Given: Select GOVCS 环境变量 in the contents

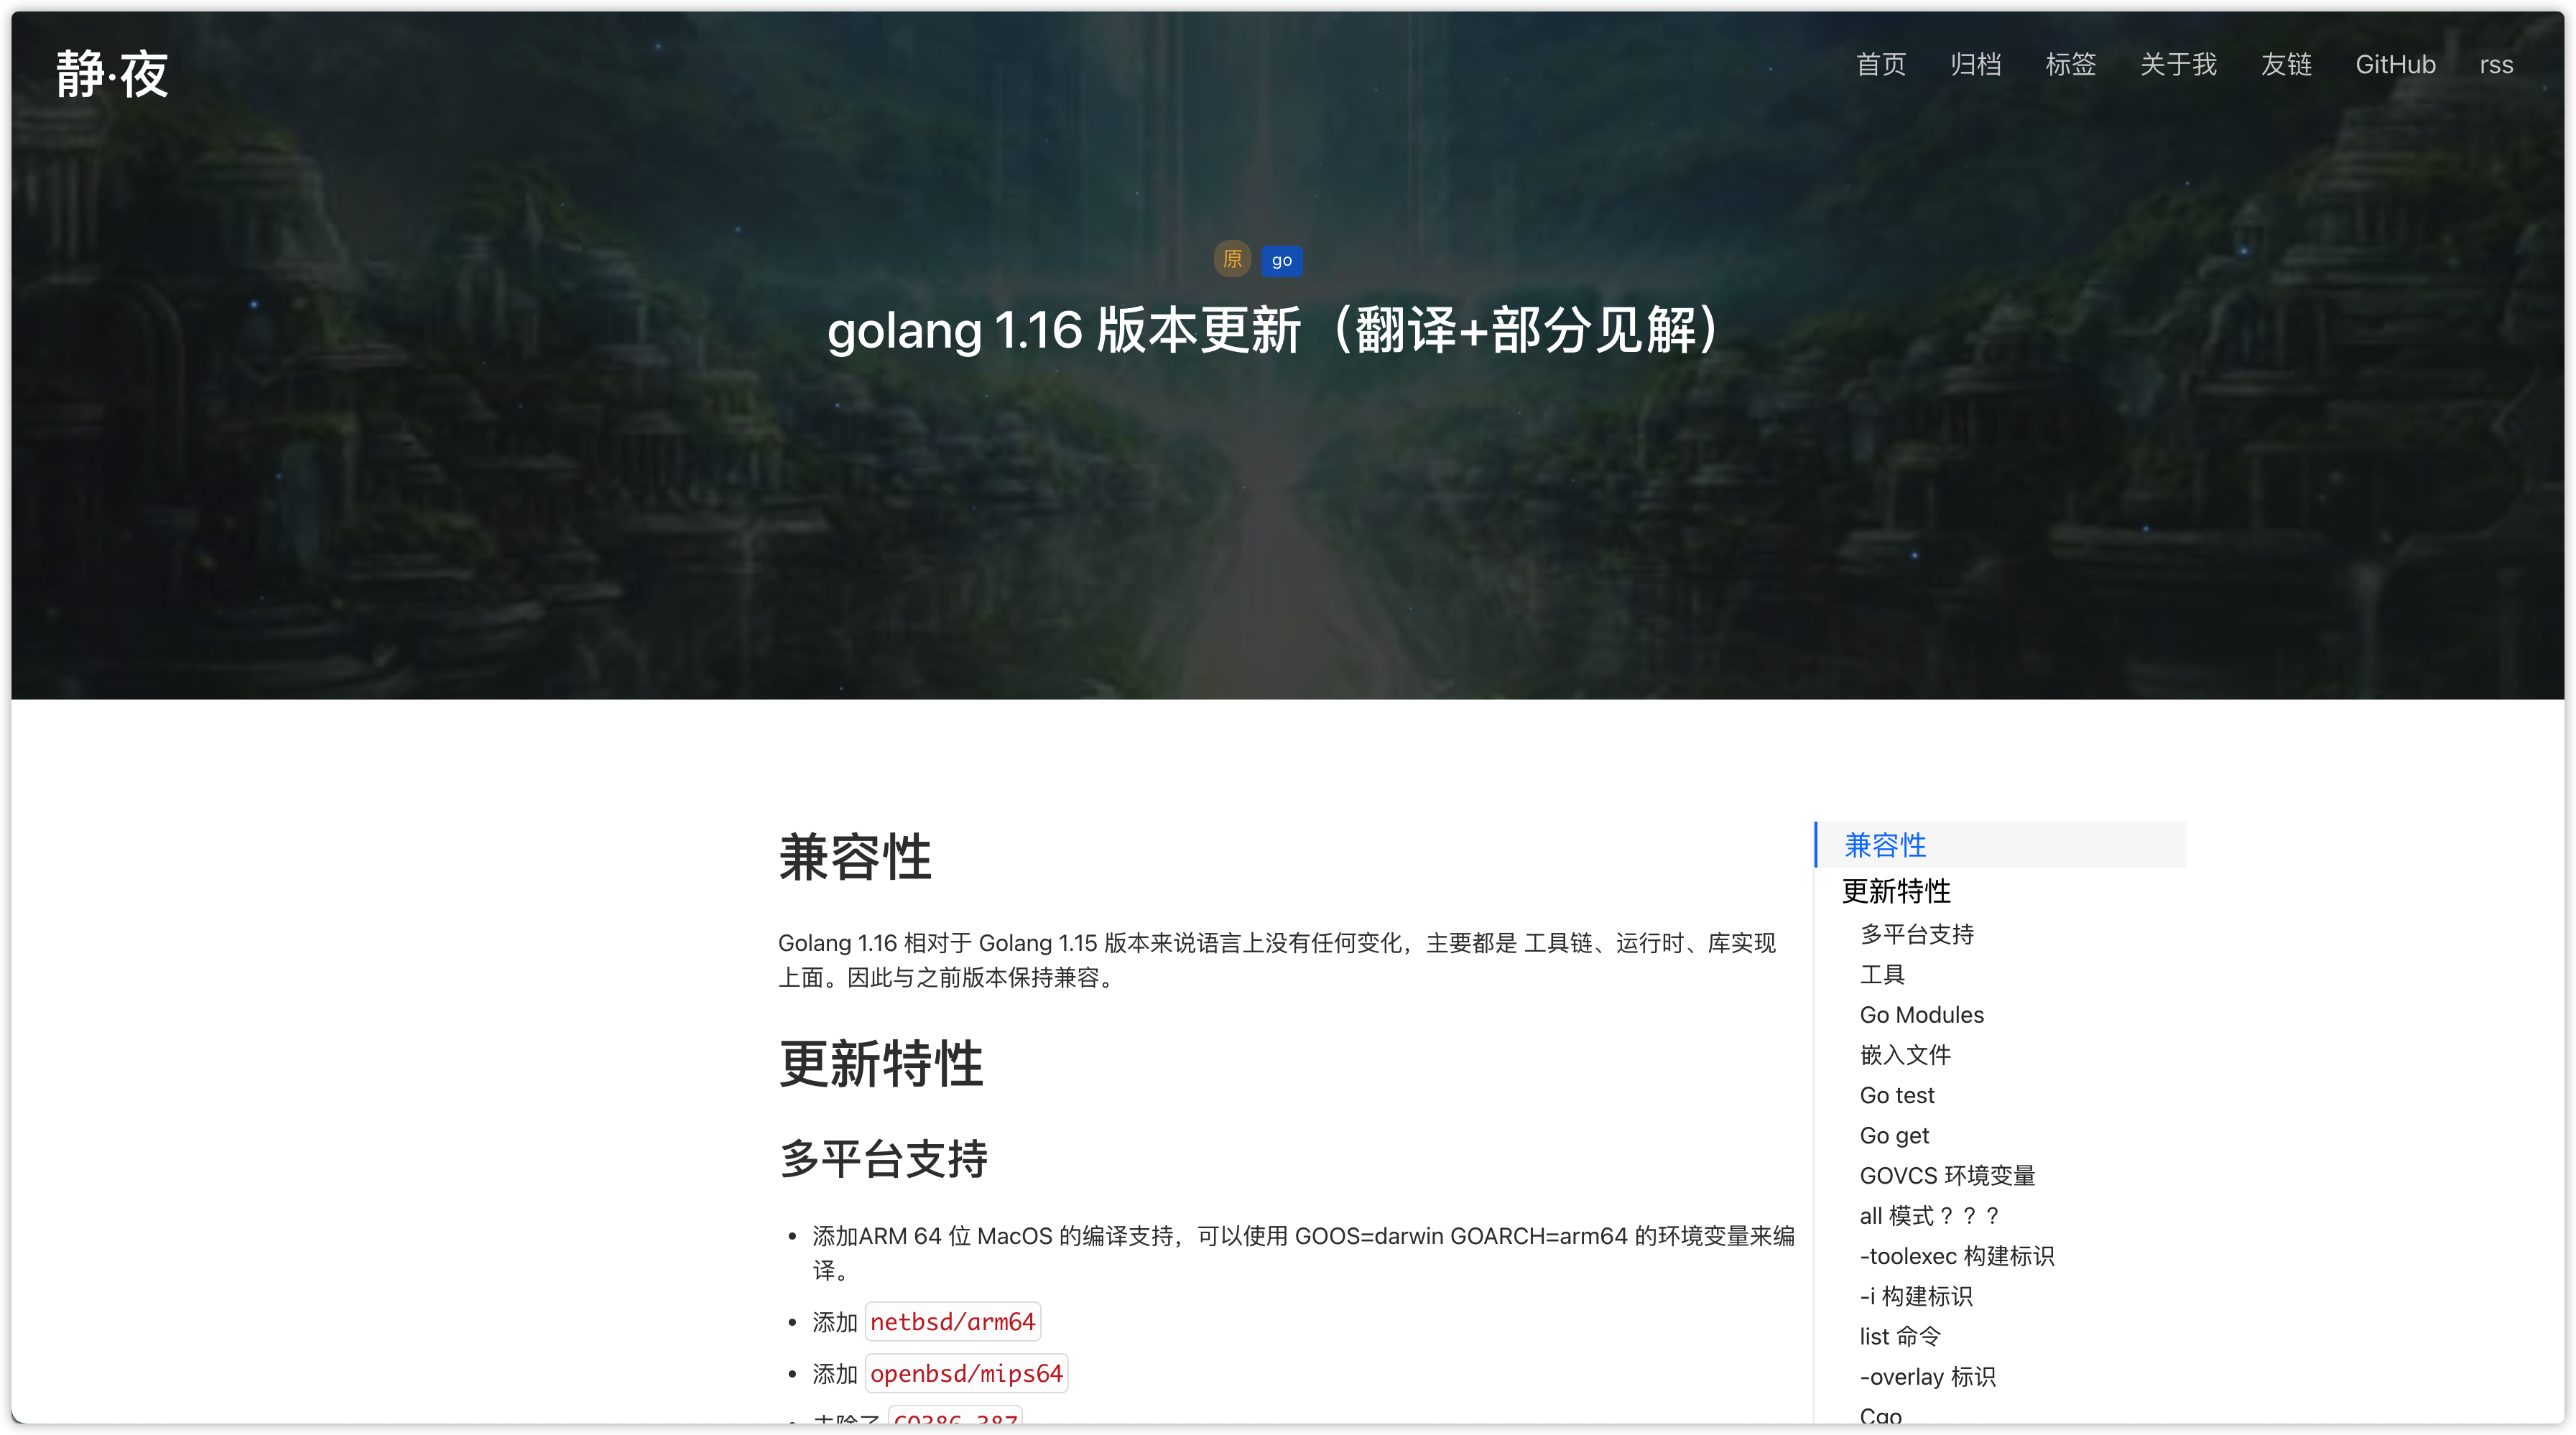Looking at the screenshot, I should [x=1947, y=1176].
